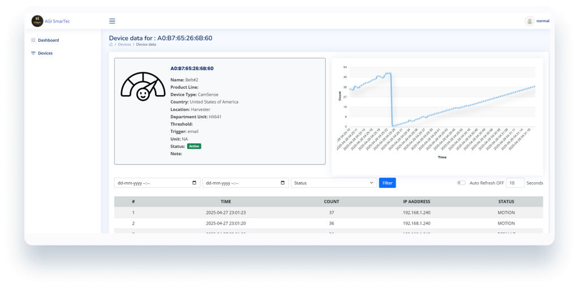Toggle the Auto Refresh switch
The image size is (579, 288).
tap(461, 183)
